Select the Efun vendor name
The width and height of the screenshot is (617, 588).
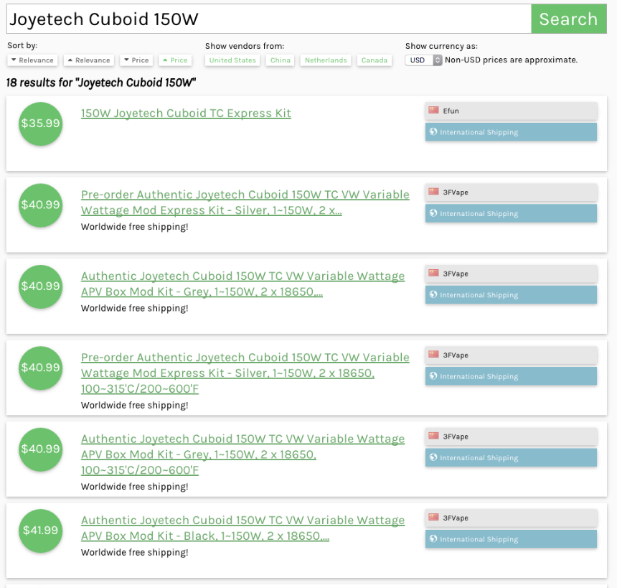pos(451,111)
